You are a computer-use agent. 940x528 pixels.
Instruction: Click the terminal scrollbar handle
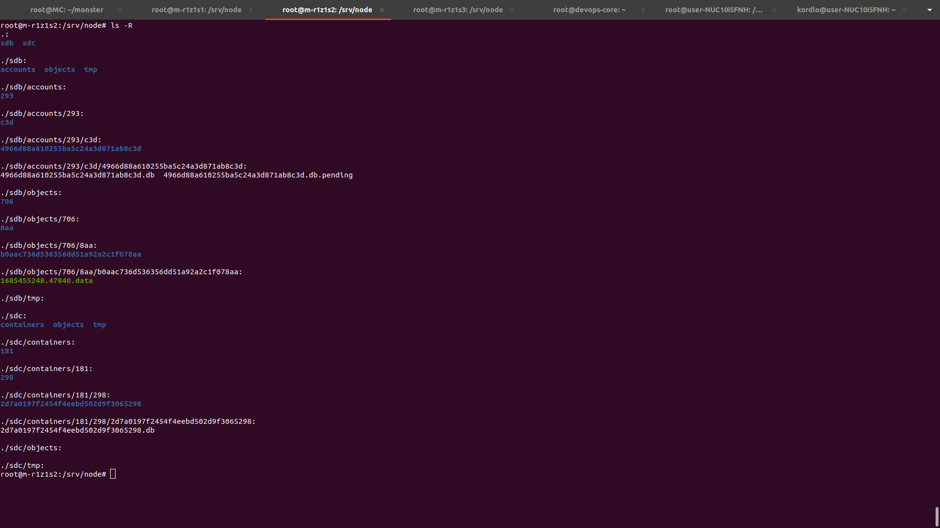click(x=937, y=516)
